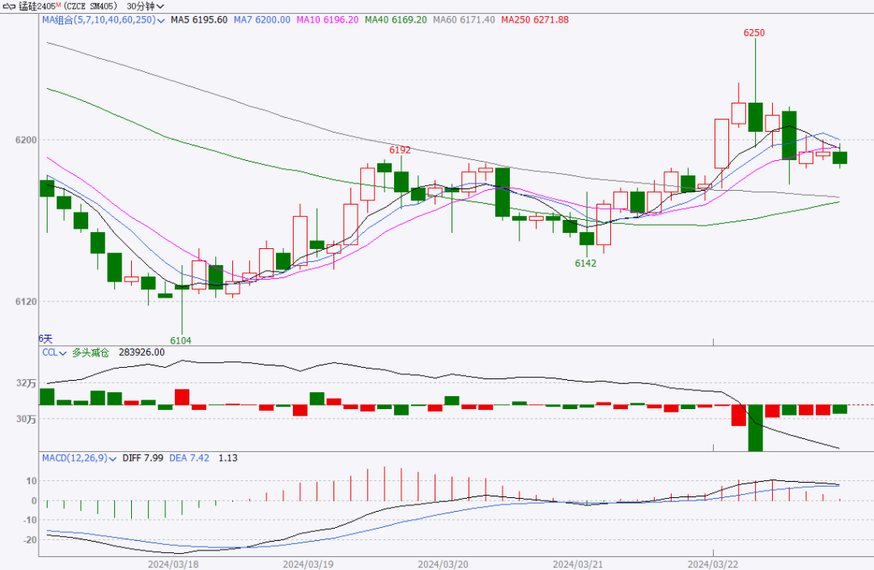This screenshot has height=570, width=874.
Task: Click the MACD axis label -10
Action: 30,520
